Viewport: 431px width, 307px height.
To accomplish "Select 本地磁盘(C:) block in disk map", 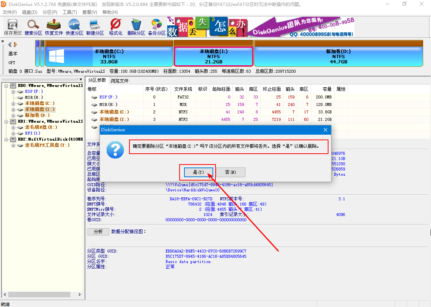I will click(x=109, y=53).
